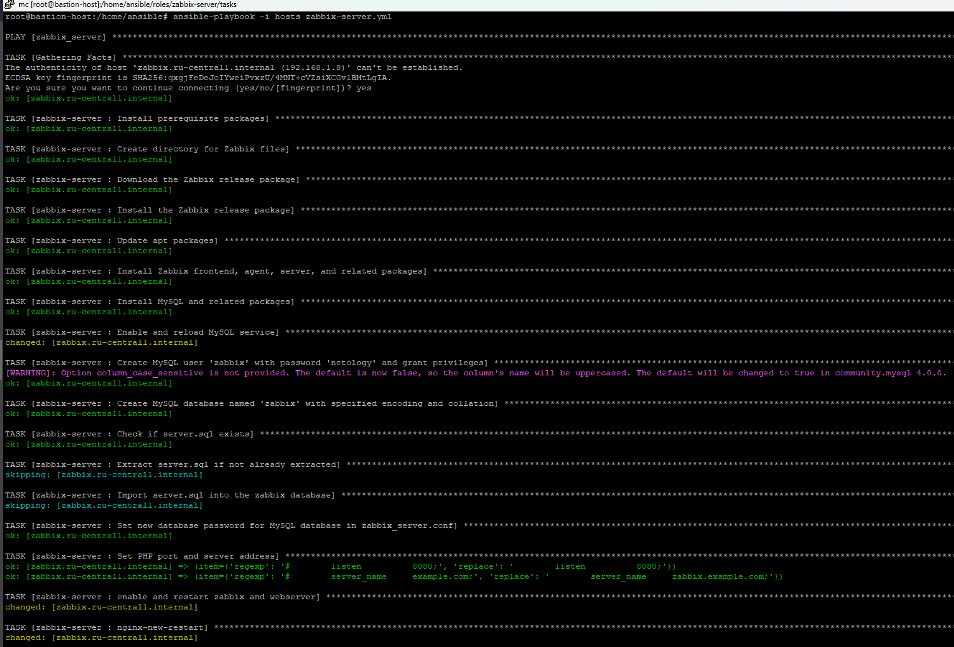Click ok result under Gathering Facts

[89, 99]
